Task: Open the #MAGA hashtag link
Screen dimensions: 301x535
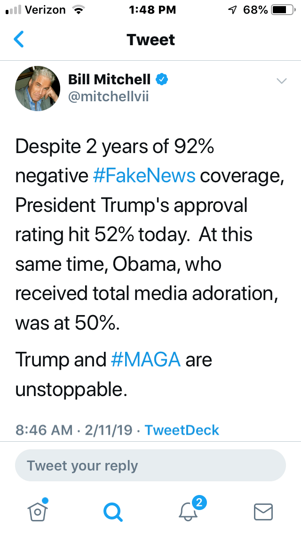Action: pos(146,360)
